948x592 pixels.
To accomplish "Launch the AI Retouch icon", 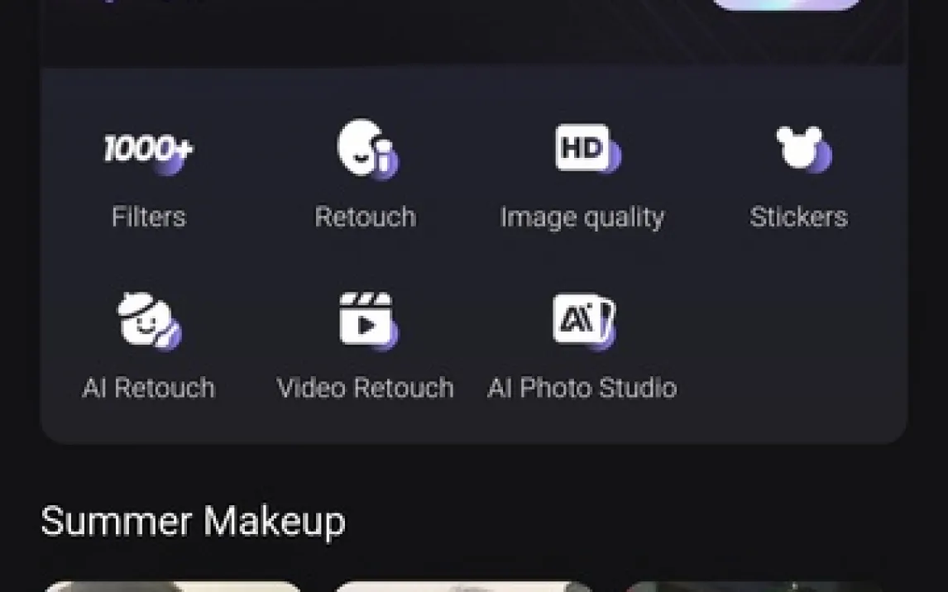I will click(x=148, y=321).
